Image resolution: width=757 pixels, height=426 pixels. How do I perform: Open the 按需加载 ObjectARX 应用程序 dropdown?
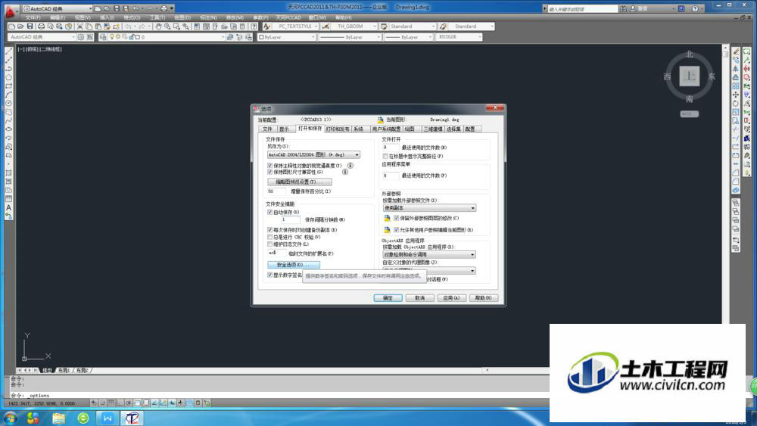click(429, 254)
